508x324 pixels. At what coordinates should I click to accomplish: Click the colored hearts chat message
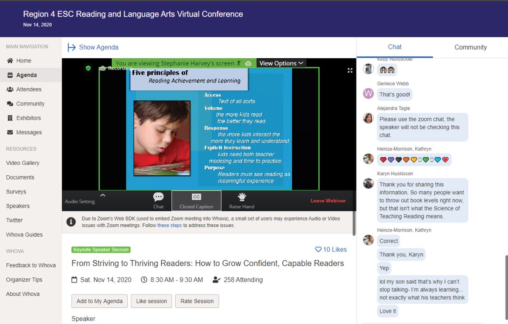click(x=414, y=160)
